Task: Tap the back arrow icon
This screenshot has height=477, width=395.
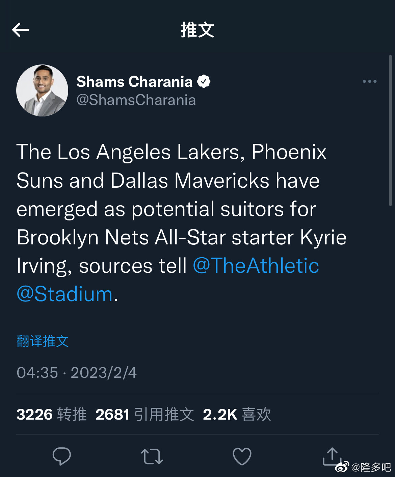Action: 21,30
